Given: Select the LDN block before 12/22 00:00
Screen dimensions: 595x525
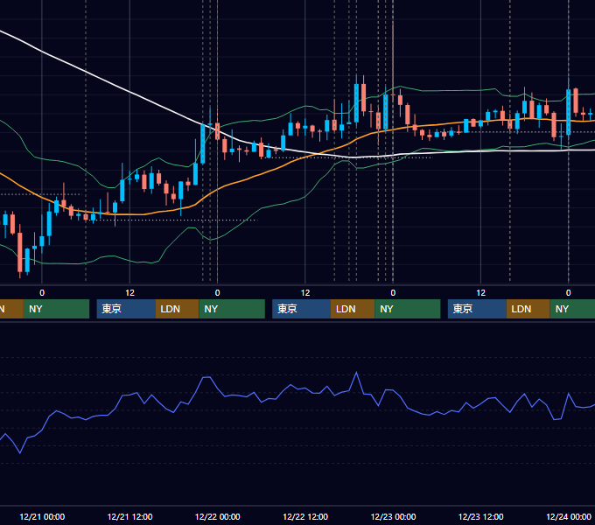Looking at the screenshot, I should [178, 309].
